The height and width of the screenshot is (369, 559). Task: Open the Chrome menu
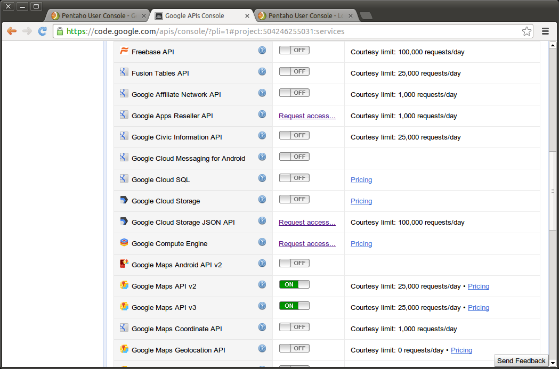coord(545,31)
